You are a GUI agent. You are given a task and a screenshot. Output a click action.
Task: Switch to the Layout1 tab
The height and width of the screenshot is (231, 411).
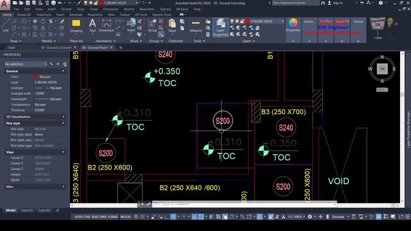(27, 210)
